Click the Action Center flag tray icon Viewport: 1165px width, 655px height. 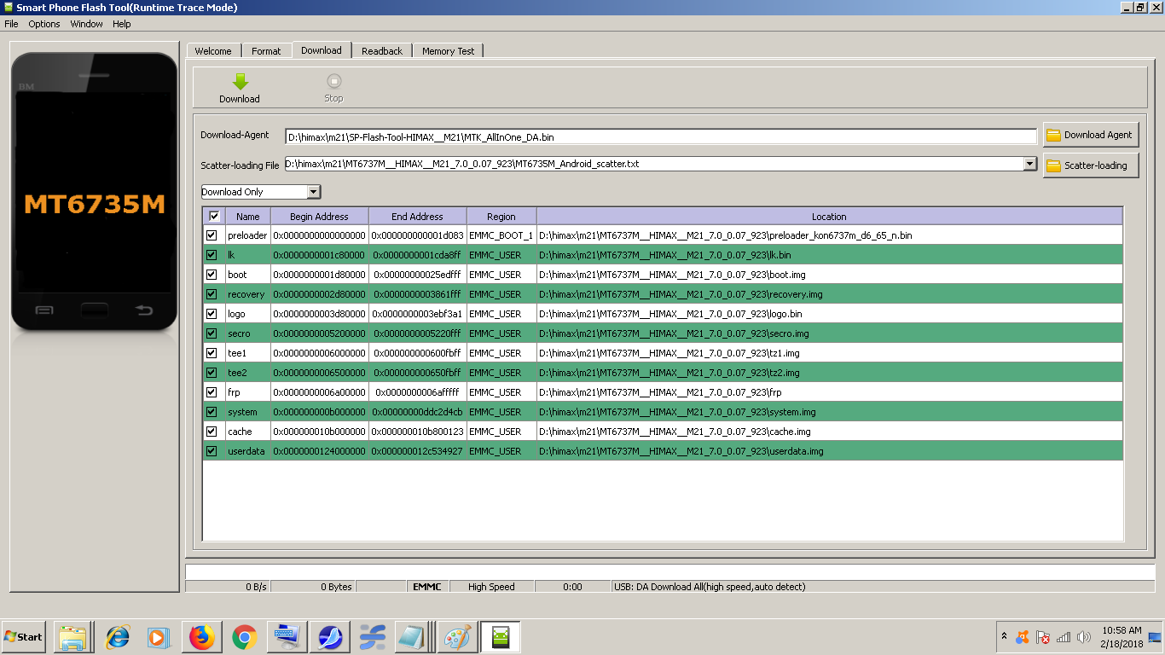[1042, 637]
